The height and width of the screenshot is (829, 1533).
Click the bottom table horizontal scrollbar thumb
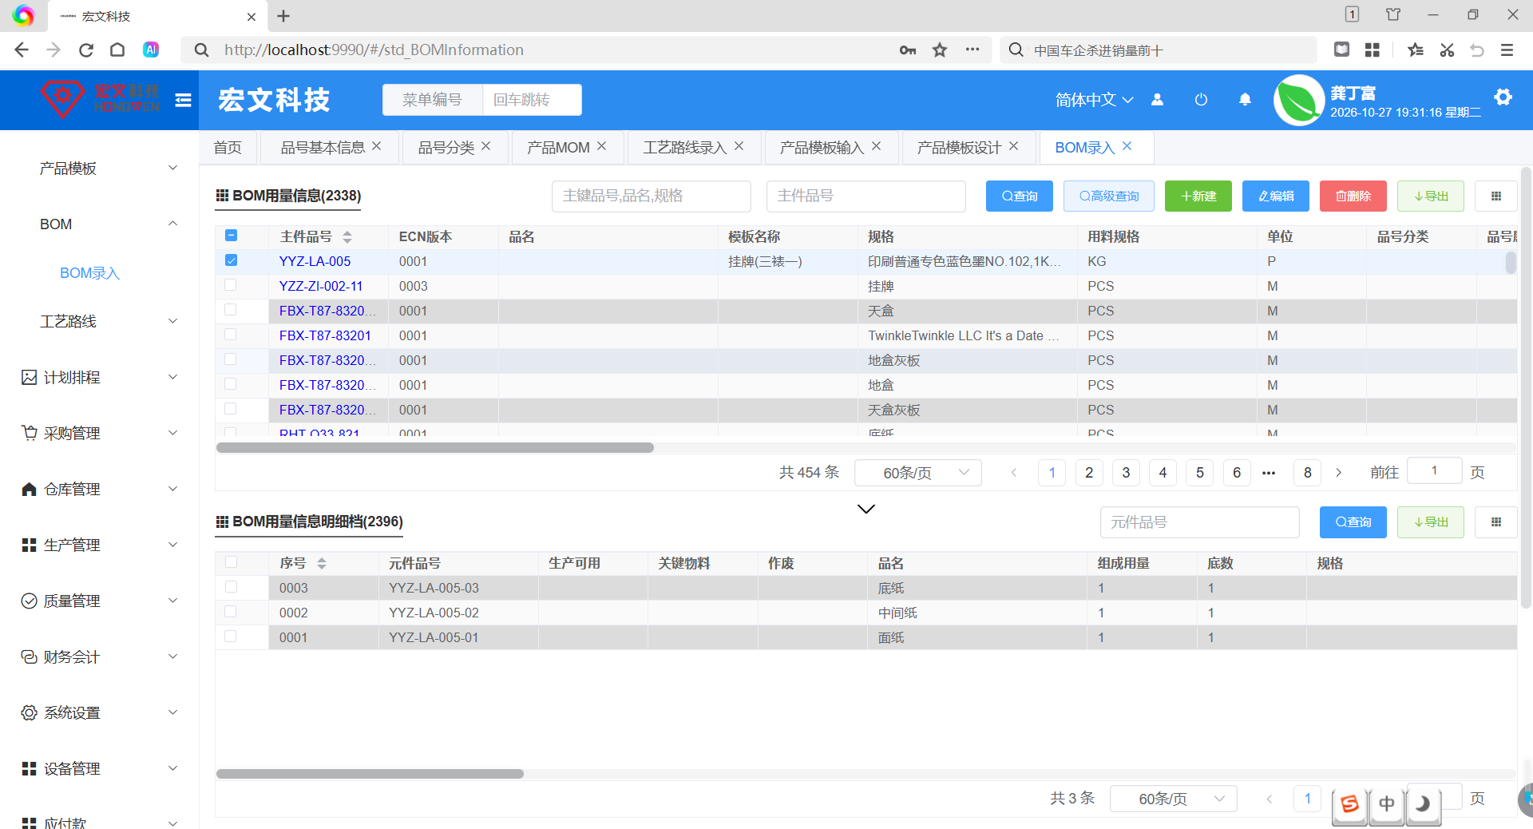pos(370,774)
